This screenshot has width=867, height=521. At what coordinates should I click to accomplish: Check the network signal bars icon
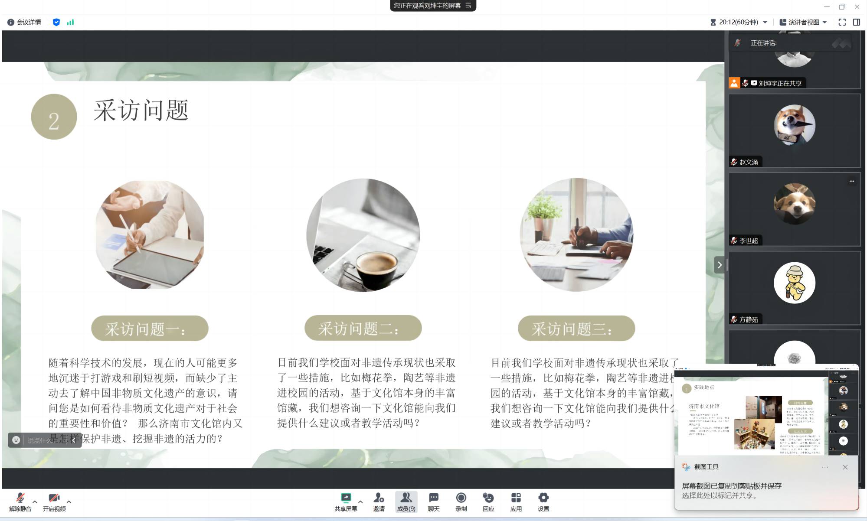pos(70,22)
